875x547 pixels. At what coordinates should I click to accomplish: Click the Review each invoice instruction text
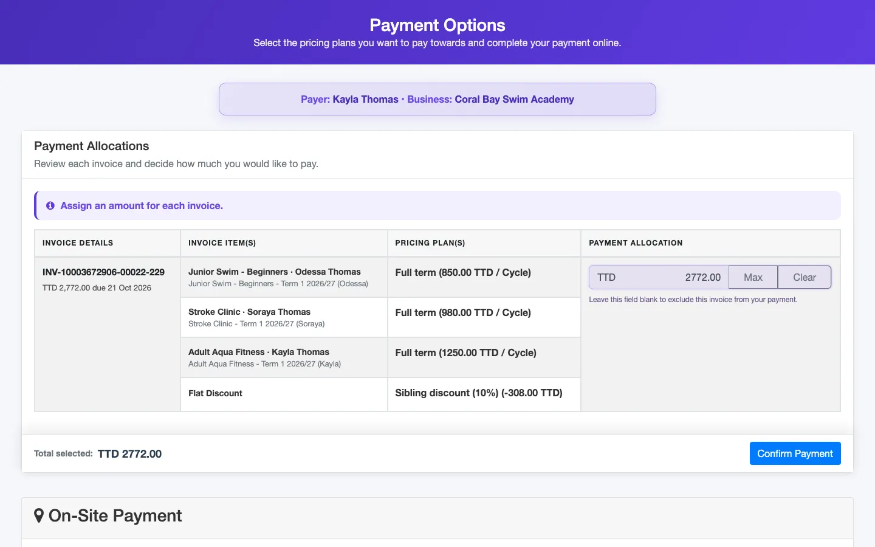click(176, 164)
